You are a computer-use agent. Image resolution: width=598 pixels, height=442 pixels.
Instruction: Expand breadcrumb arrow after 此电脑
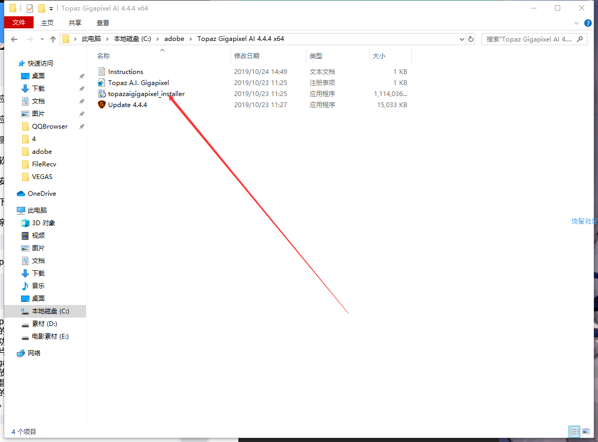[x=107, y=39]
